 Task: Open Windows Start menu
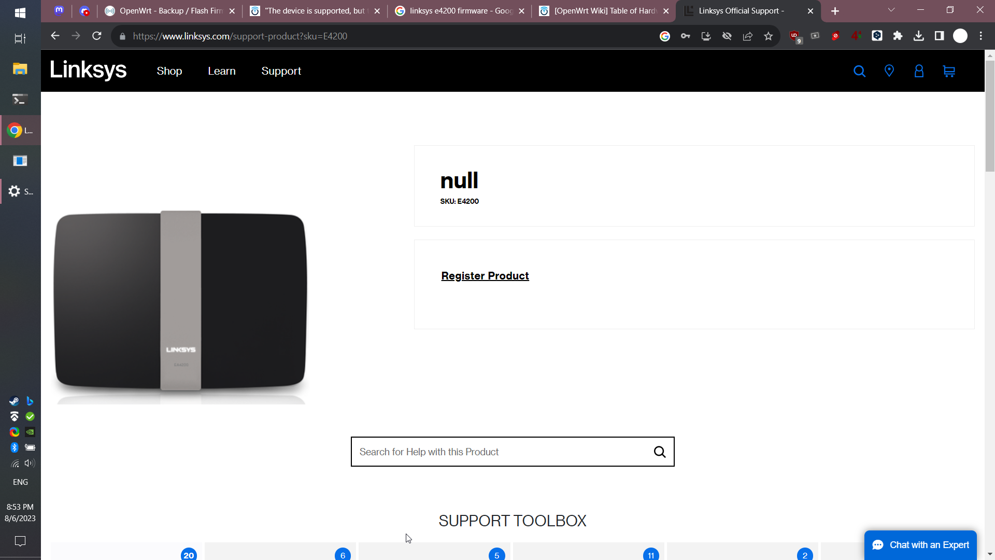tap(20, 12)
